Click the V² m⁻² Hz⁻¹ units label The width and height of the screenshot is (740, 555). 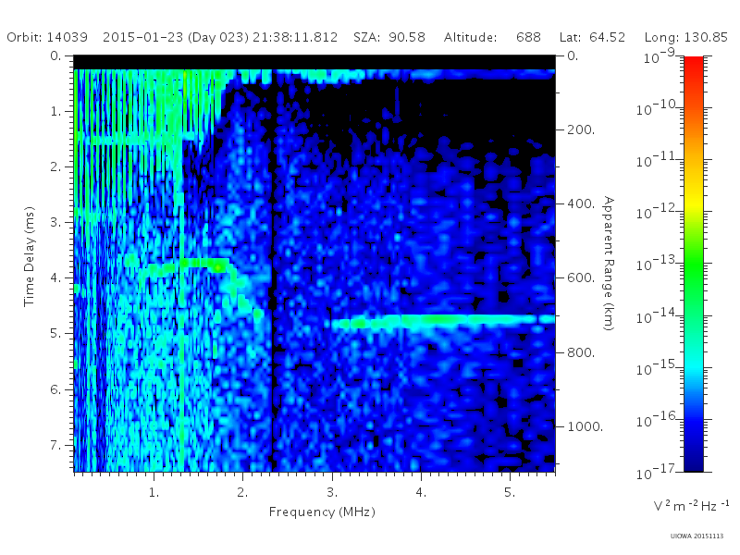691,505
